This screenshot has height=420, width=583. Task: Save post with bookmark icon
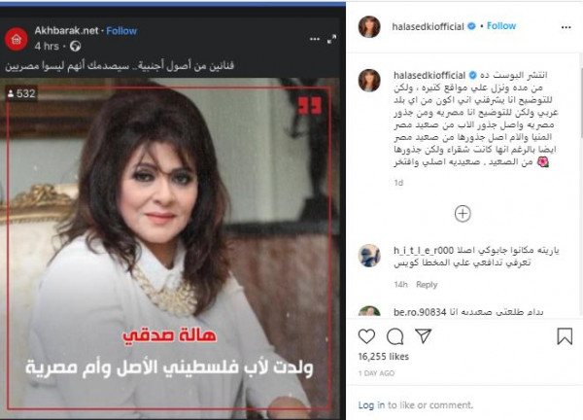(565, 336)
